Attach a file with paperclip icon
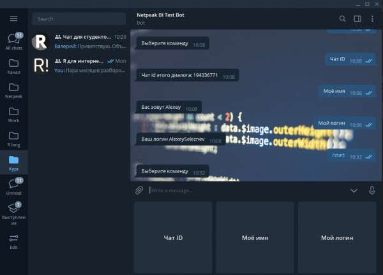Viewport: 383px width, 275px height. (139, 190)
